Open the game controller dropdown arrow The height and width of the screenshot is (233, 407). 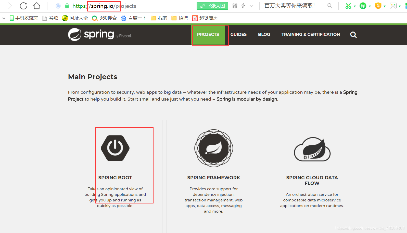tap(400, 6)
